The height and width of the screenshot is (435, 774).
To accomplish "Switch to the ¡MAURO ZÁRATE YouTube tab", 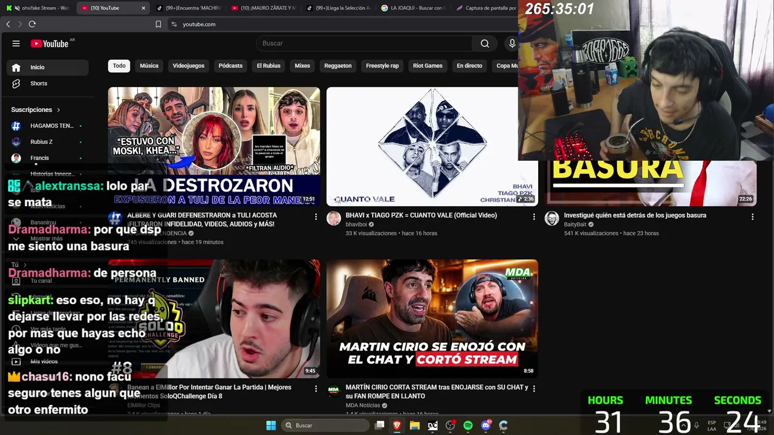I will pos(264,8).
